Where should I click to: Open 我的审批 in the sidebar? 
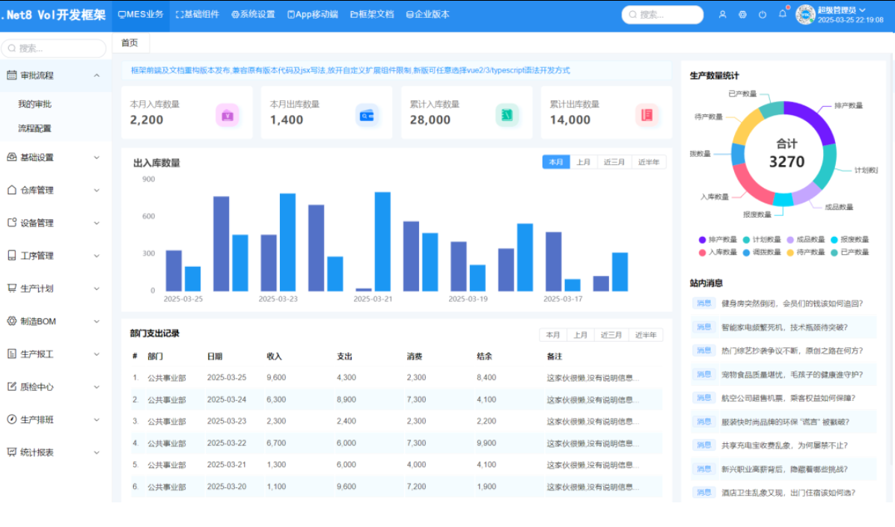click(35, 104)
